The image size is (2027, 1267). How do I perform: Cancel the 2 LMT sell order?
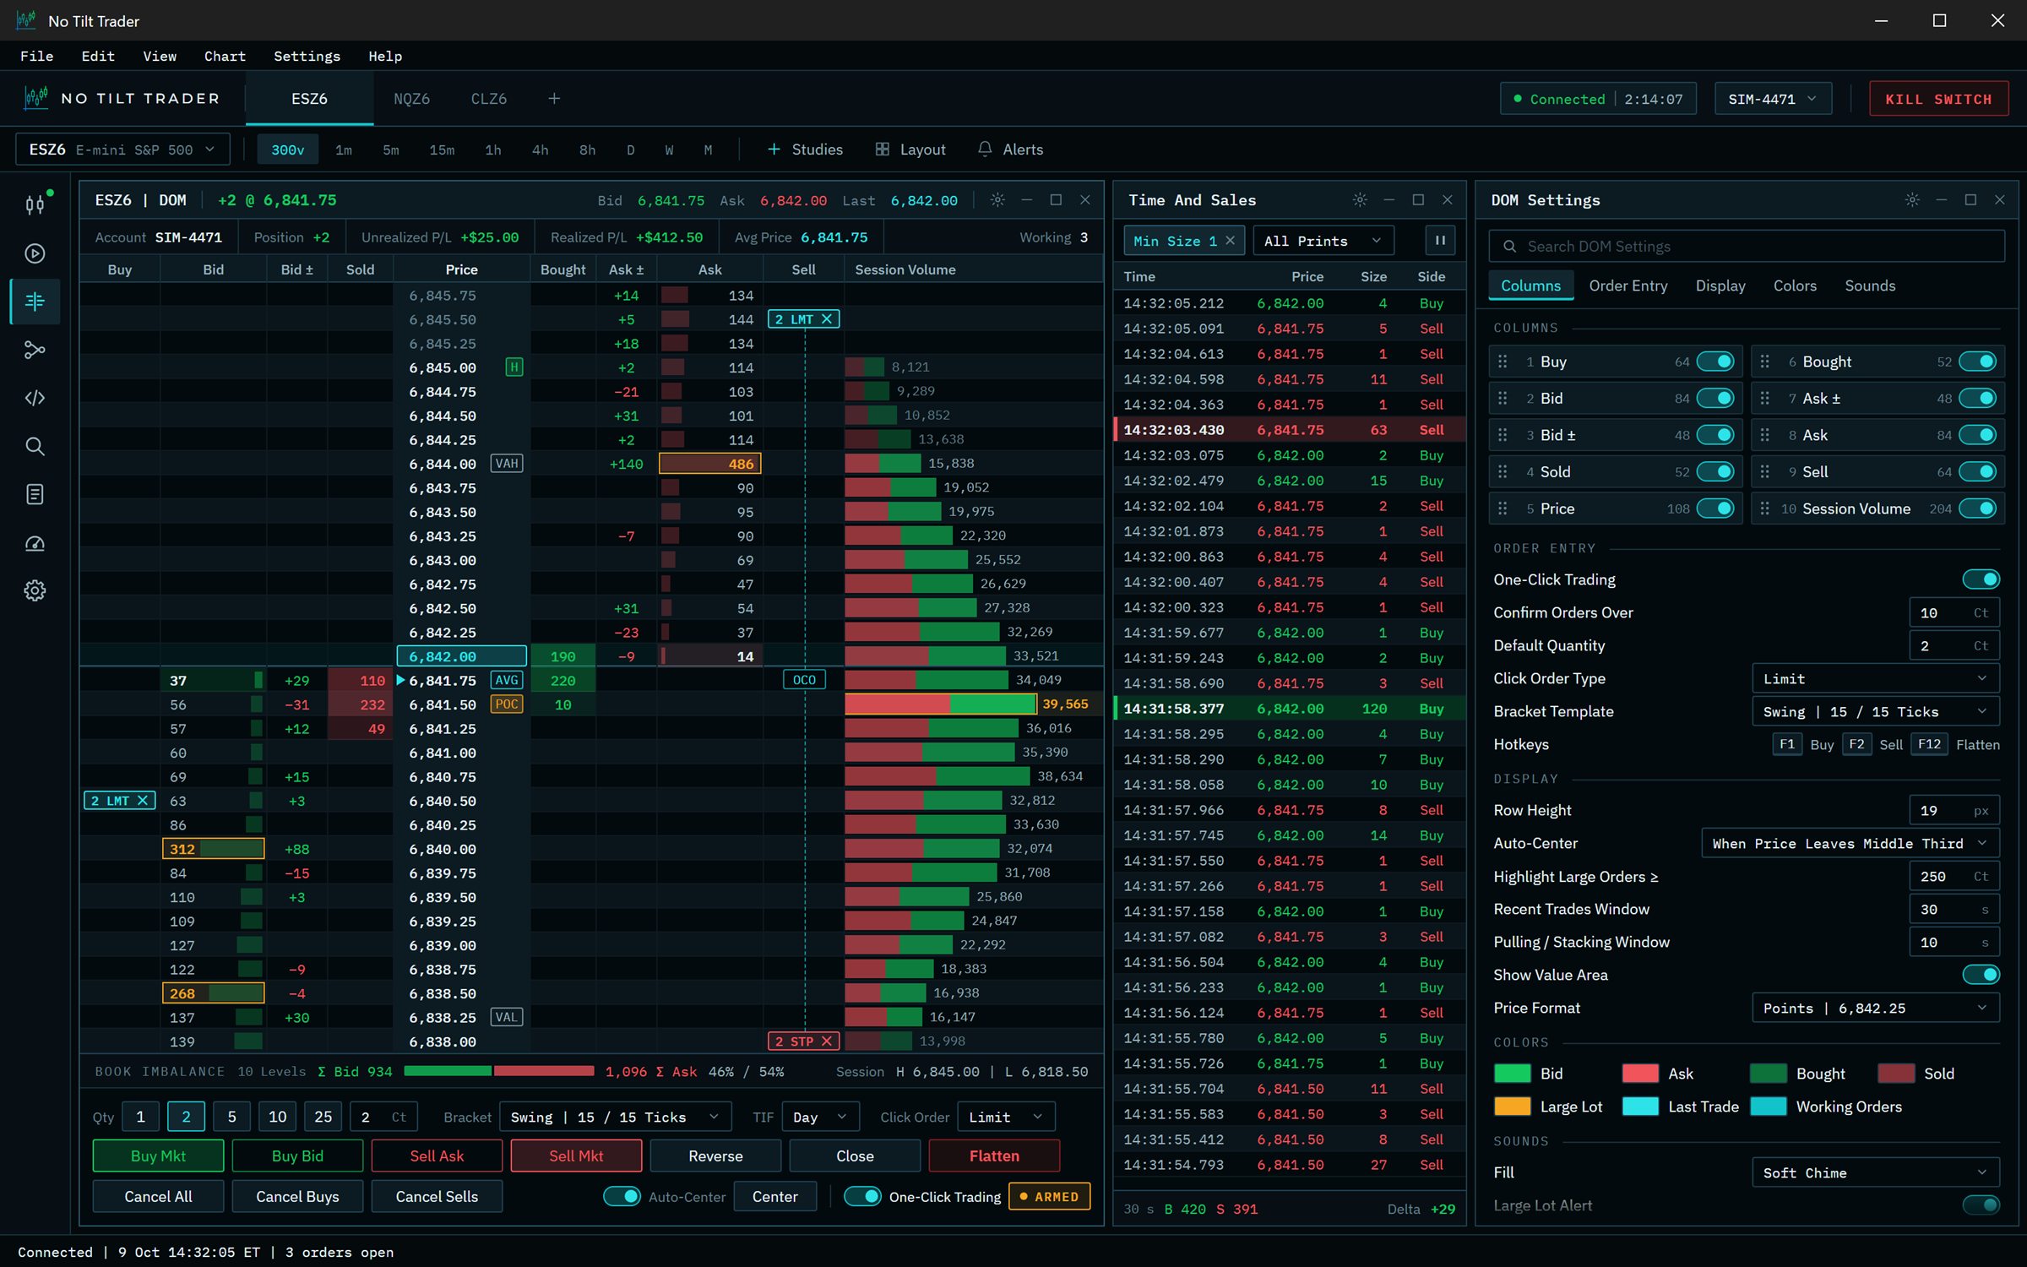pos(827,319)
